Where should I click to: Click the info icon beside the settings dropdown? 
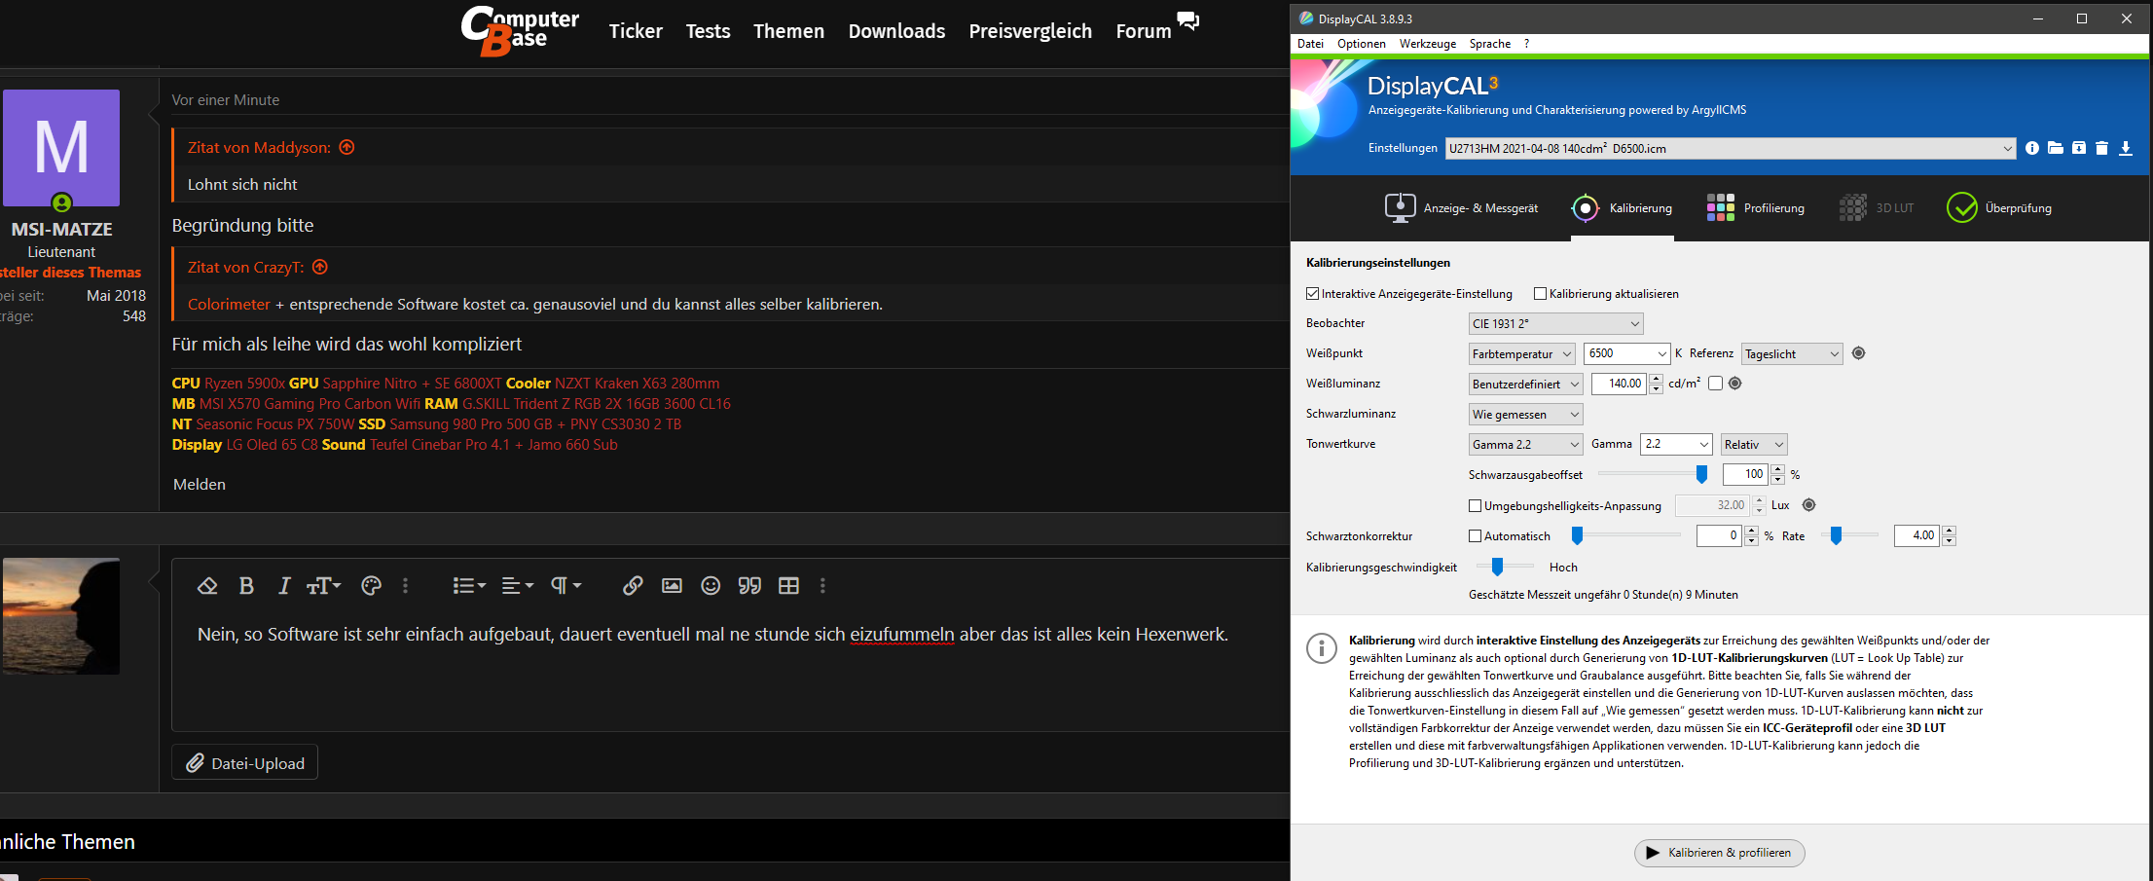tap(2032, 148)
